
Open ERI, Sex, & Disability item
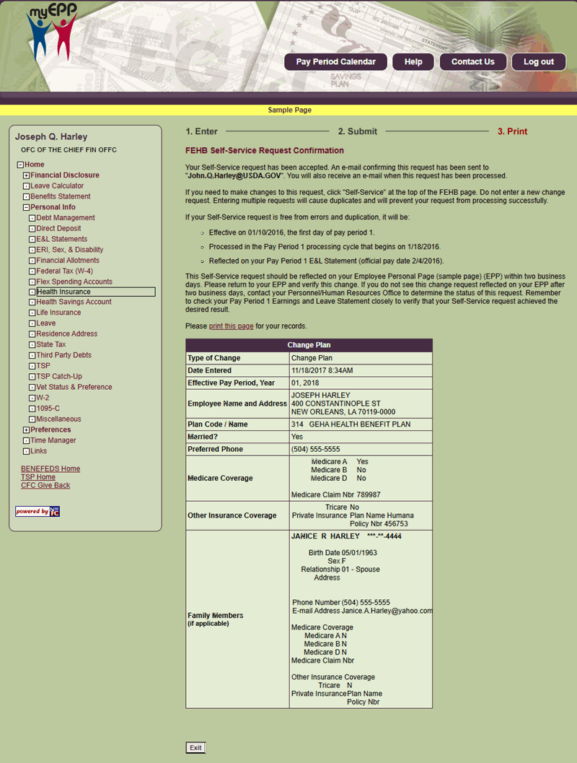[x=69, y=250]
